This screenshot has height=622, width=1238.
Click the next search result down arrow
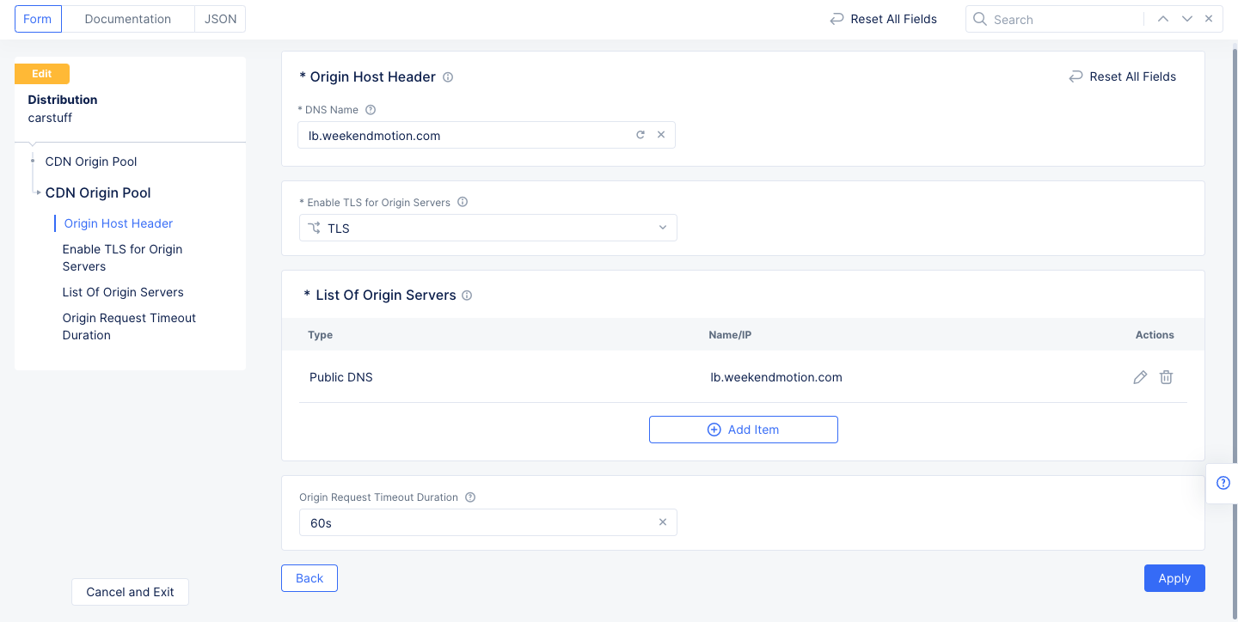point(1186,18)
